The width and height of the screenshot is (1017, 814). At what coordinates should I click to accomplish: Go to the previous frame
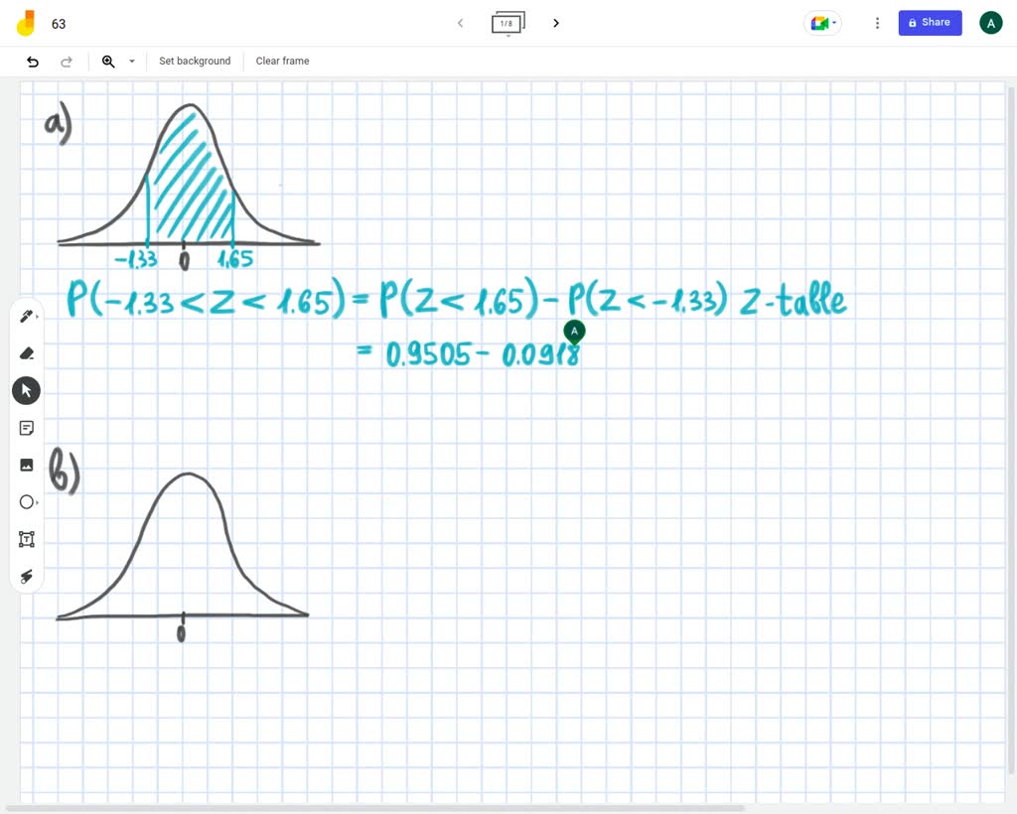coord(460,24)
